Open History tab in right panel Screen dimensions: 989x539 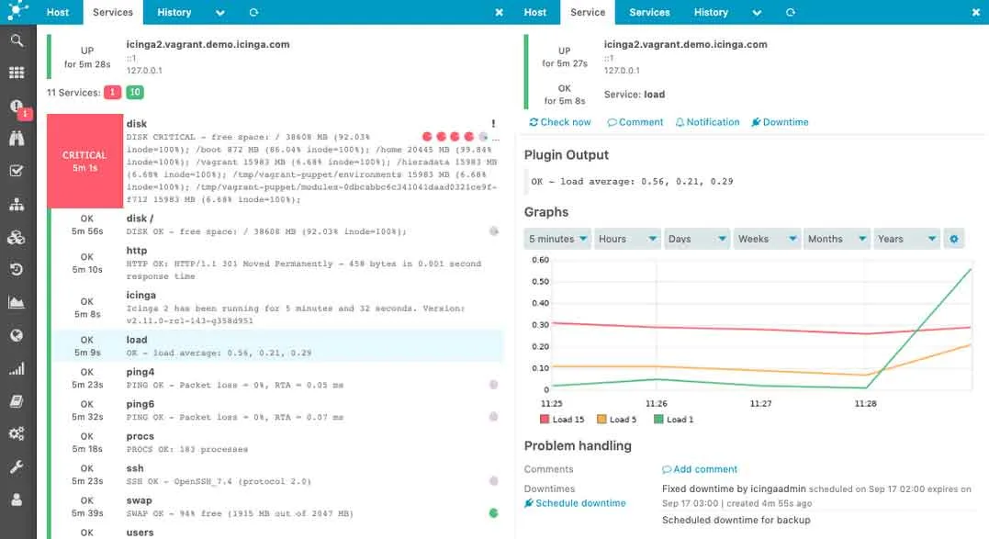click(711, 12)
